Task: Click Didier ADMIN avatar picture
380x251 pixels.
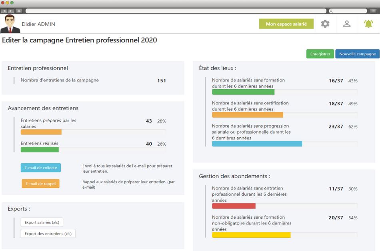Action: click(10, 24)
